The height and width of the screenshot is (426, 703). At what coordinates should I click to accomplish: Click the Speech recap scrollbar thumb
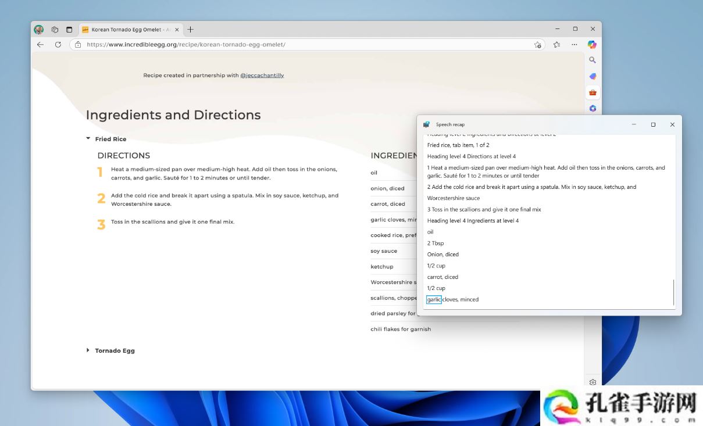pyautogui.click(x=673, y=292)
